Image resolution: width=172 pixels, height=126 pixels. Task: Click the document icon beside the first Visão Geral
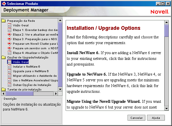[x=9, y=25]
